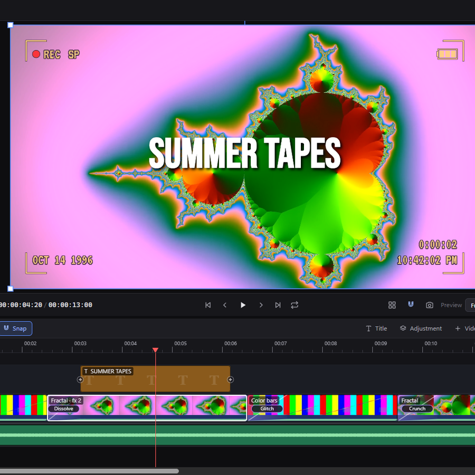
Task: Open the Glitch transition badge
Action: pos(267,408)
